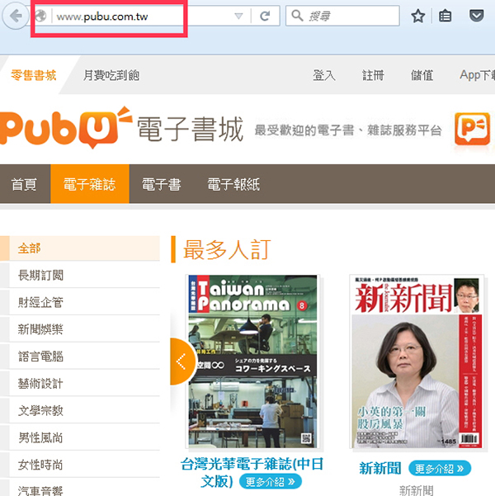
Task: Select the 新聞娛樂 category
Action: 80,329
